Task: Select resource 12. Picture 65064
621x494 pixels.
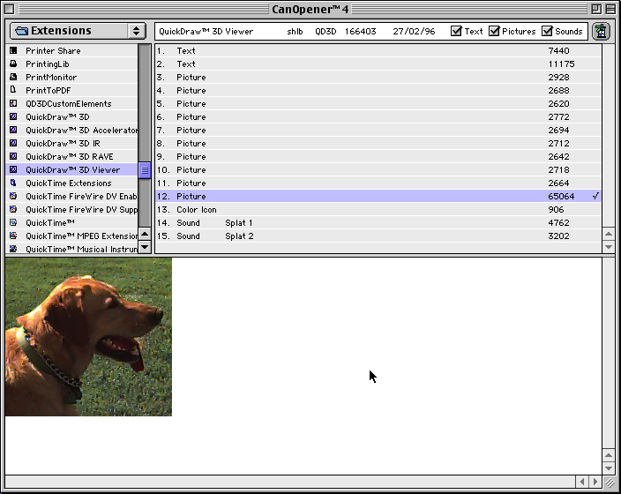Action: pyautogui.click(x=378, y=196)
